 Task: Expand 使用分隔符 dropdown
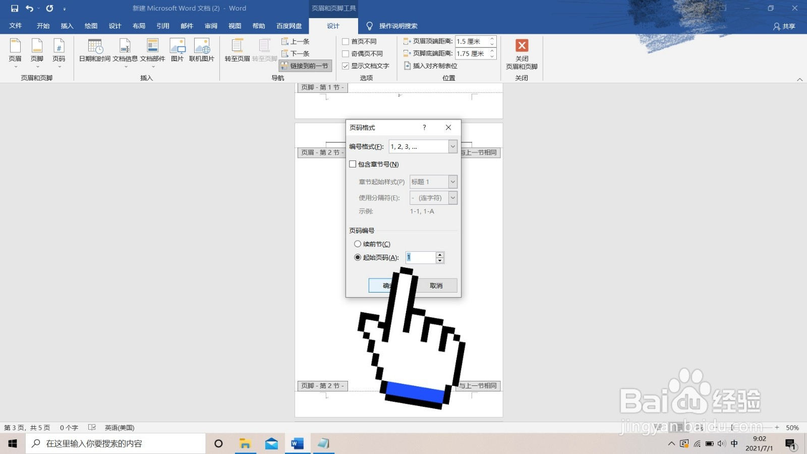(452, 198)
